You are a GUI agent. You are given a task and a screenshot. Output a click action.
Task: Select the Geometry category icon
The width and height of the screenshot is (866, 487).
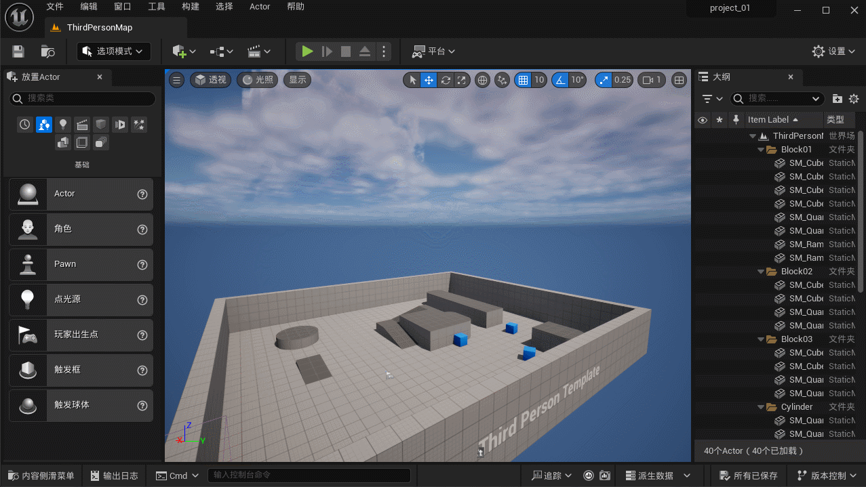[63, 143]
